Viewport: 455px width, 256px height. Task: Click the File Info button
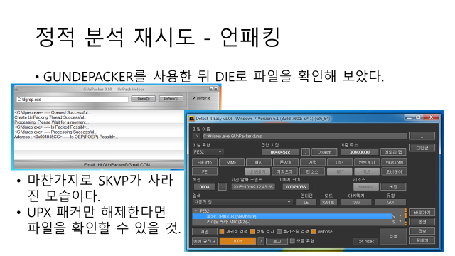pyautogui.click(x=205, y=162)
